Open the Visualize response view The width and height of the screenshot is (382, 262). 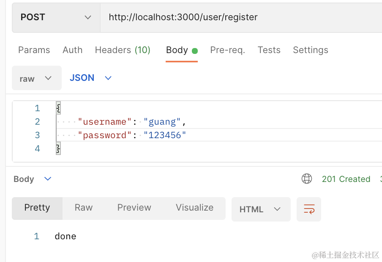(194, 208)
